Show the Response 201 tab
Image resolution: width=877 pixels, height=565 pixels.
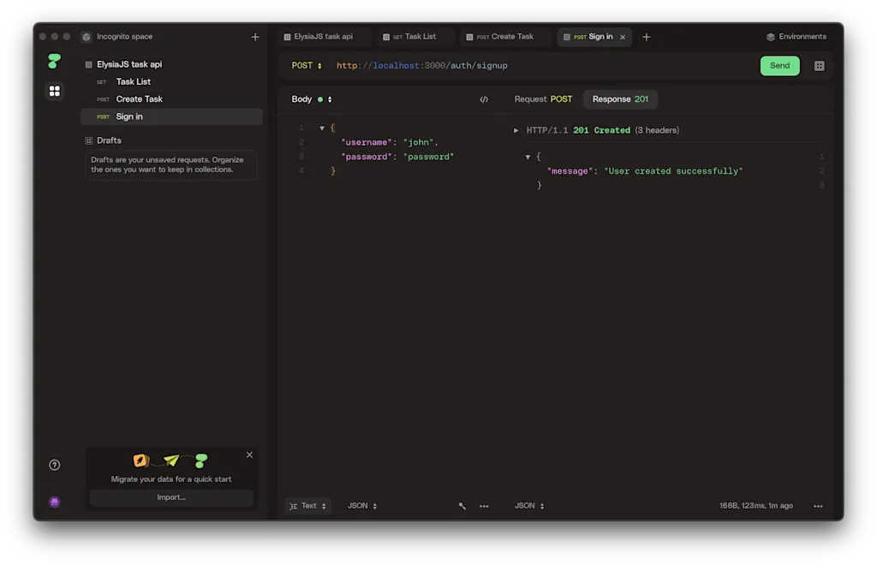pyautogui.click(x=620, y=99)
